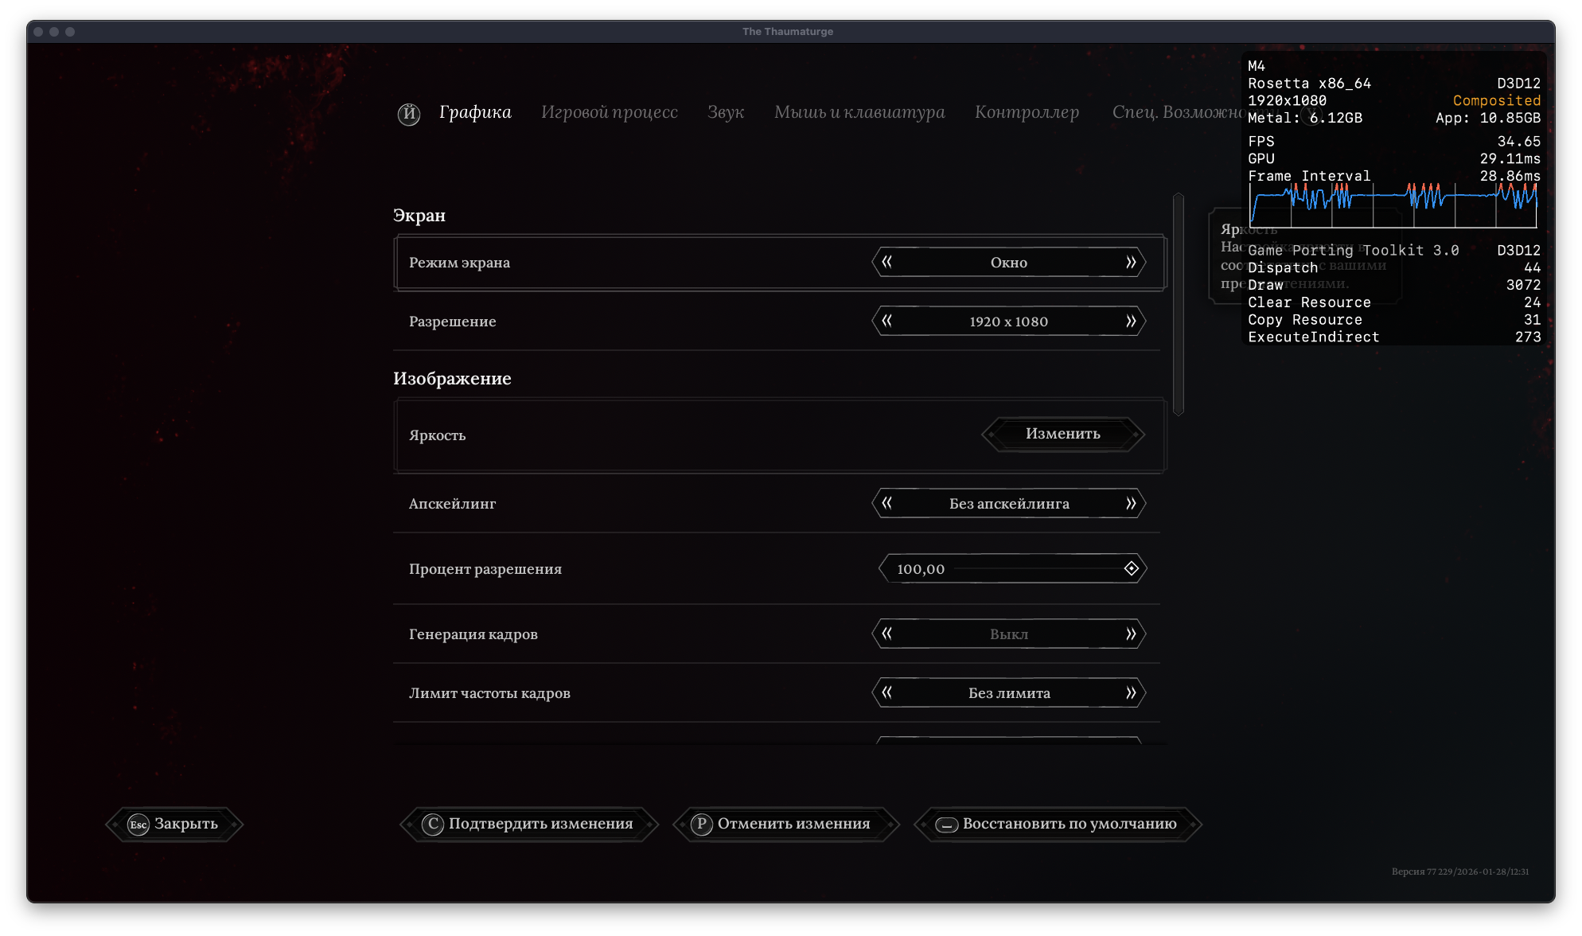Select the Лимит частоты кадров row label

click(489, 693)
